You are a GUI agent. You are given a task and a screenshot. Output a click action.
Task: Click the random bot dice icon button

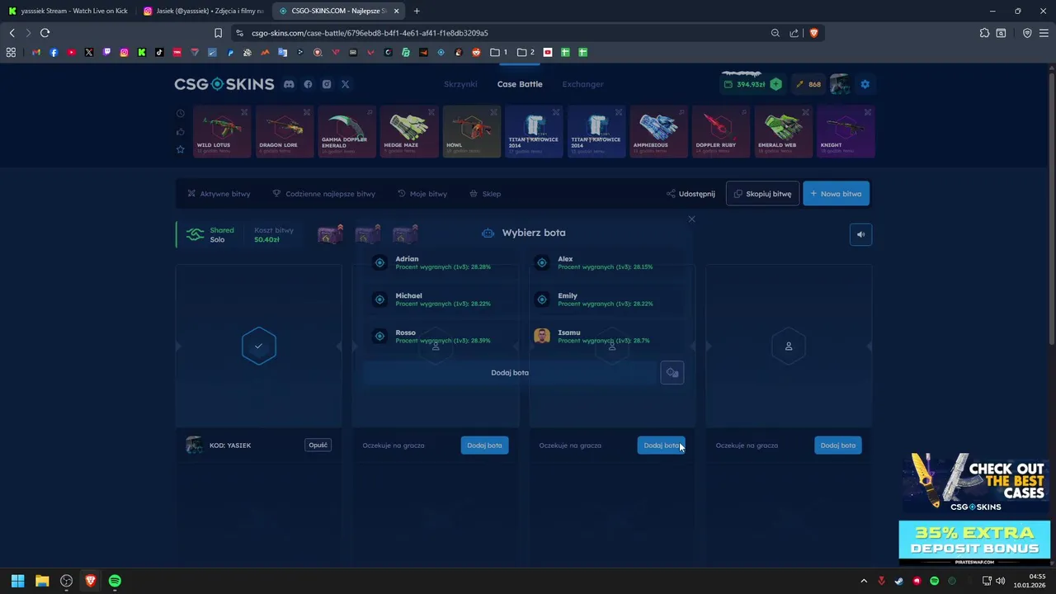tap(672, 373)
